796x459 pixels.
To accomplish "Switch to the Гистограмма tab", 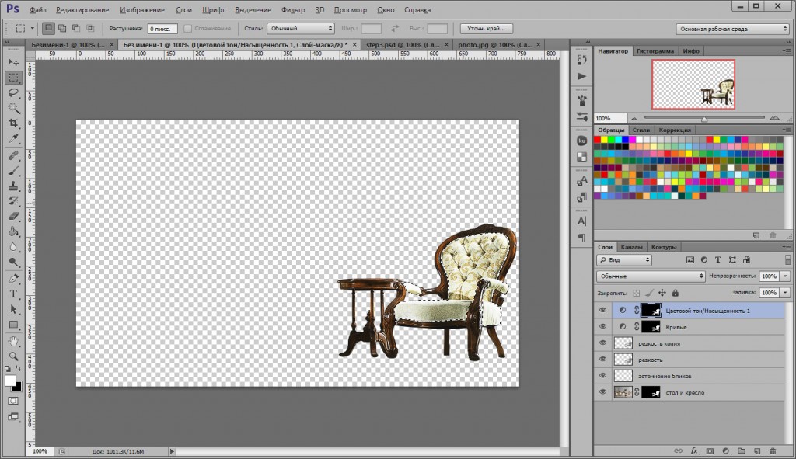I will (655, 51).
